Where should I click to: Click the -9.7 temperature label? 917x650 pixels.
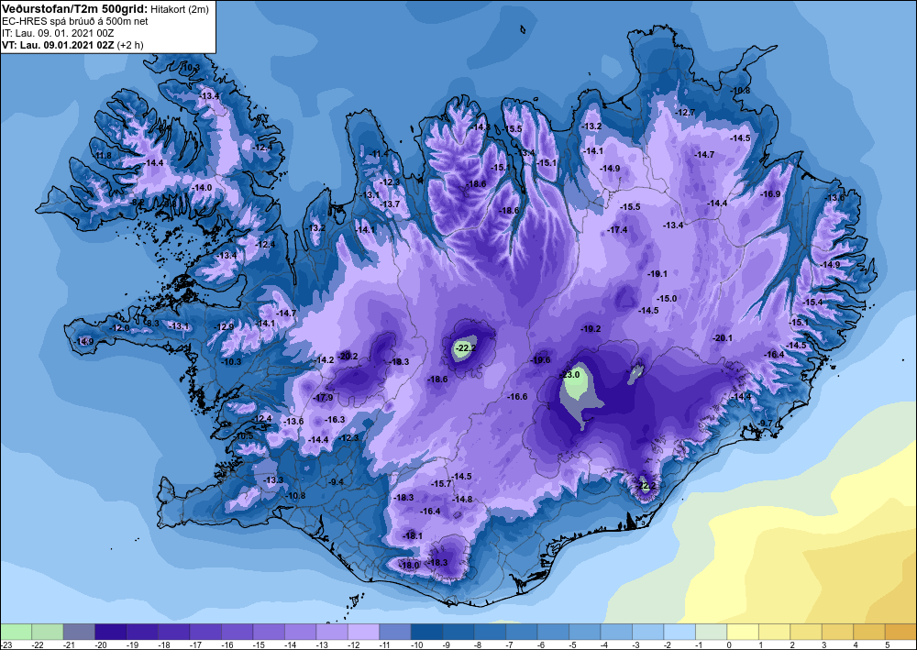(x=765, y=424)
